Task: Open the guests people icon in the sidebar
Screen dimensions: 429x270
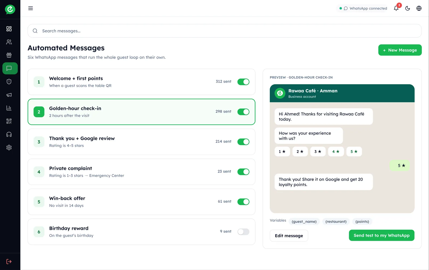Action: click(9, 42)
